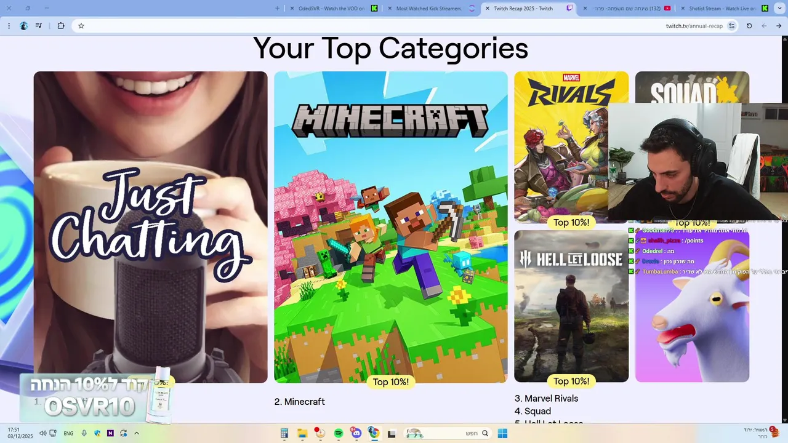The image size is (788, 443).
Task: Click the streamer webcam overlay
Action: (x=698, y=161)
